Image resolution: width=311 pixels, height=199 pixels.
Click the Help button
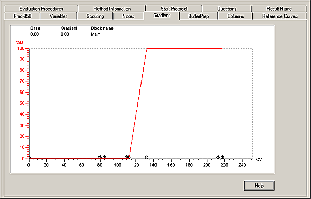259,186
